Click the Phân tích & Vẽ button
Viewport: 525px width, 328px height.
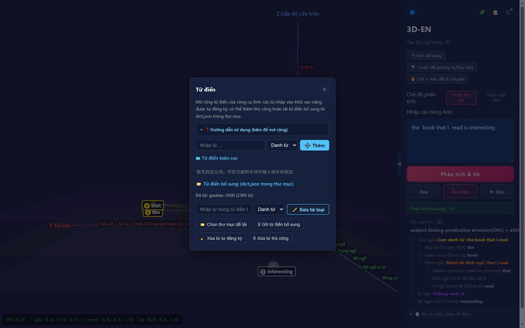(x=460, y=174)
